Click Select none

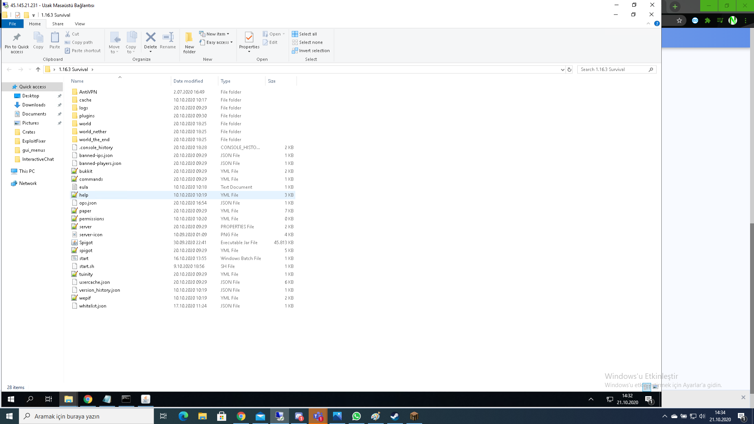pos(307,42)
